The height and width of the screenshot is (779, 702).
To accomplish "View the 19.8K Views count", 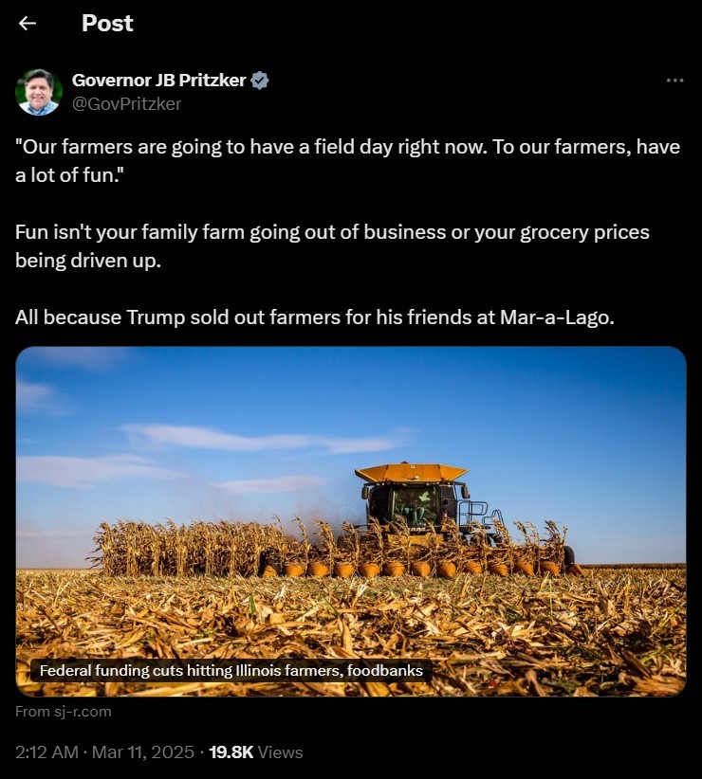I will point(255,752).
